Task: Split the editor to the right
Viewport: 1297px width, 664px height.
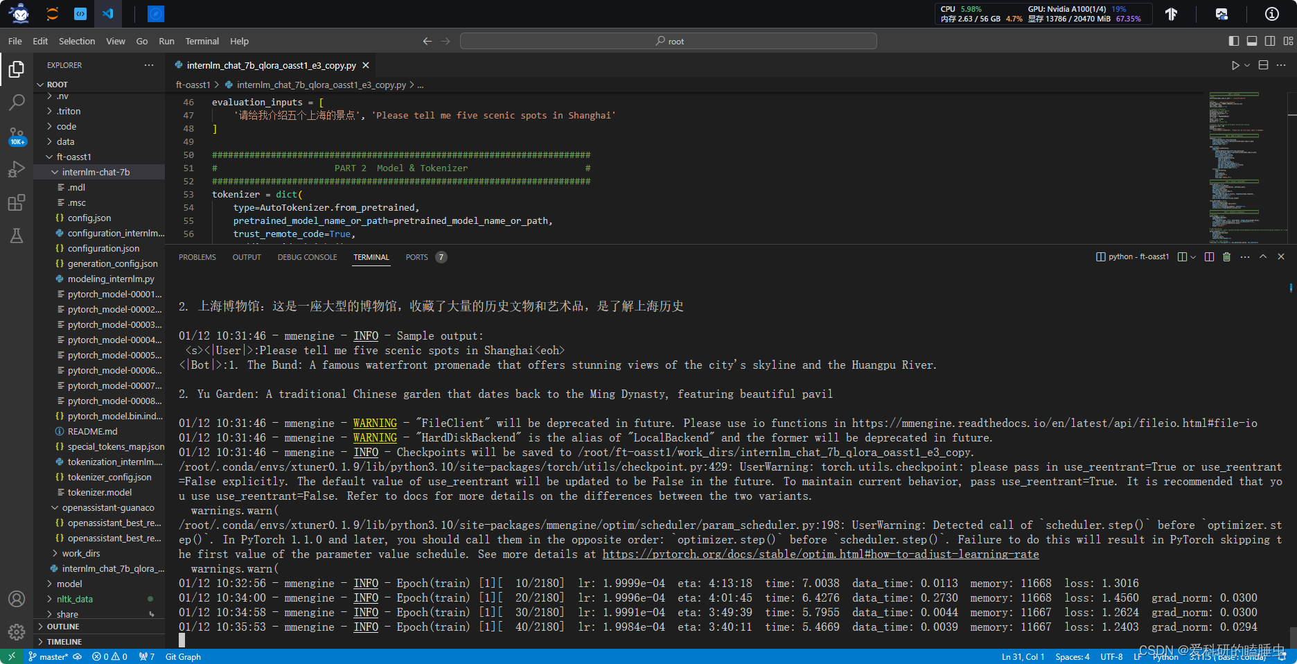Action: [1263, 65]
